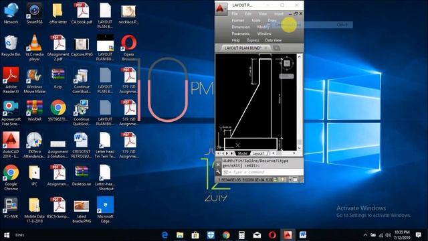Launch Microsoft Edge desktop shortcut
Viewport: 428px width, 241px height.
pyautogui.click(x=105, y=210)
